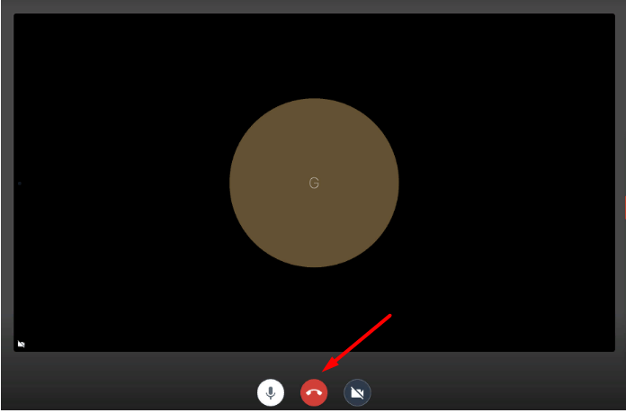Toggle the camera using the crossed-out video button
This screenshot has height=413, width=626.
[357, 392]
